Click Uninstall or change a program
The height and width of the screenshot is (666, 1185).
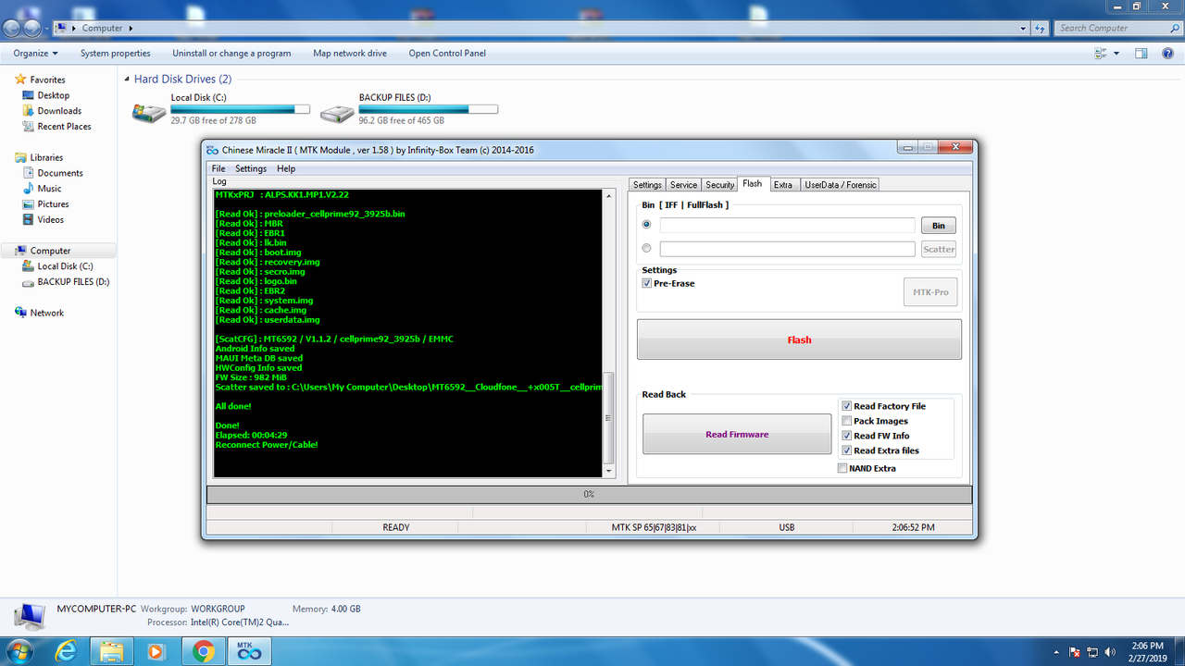pos(231,54)
